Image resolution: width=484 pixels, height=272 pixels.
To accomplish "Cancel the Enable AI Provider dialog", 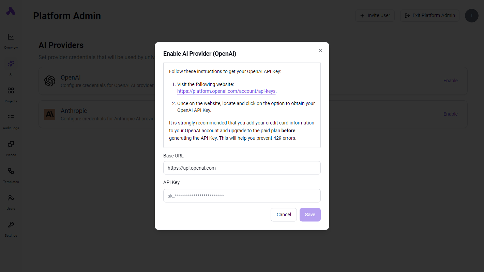I will pyautogui.click(x=284, y=215).
